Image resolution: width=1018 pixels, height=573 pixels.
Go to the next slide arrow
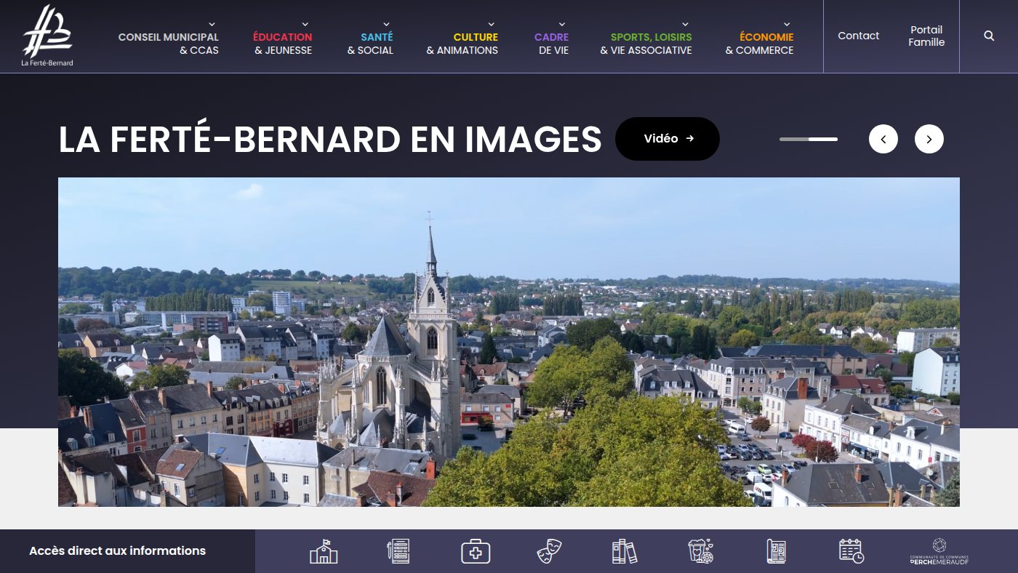pyautogui.click(x=929, y=139)
